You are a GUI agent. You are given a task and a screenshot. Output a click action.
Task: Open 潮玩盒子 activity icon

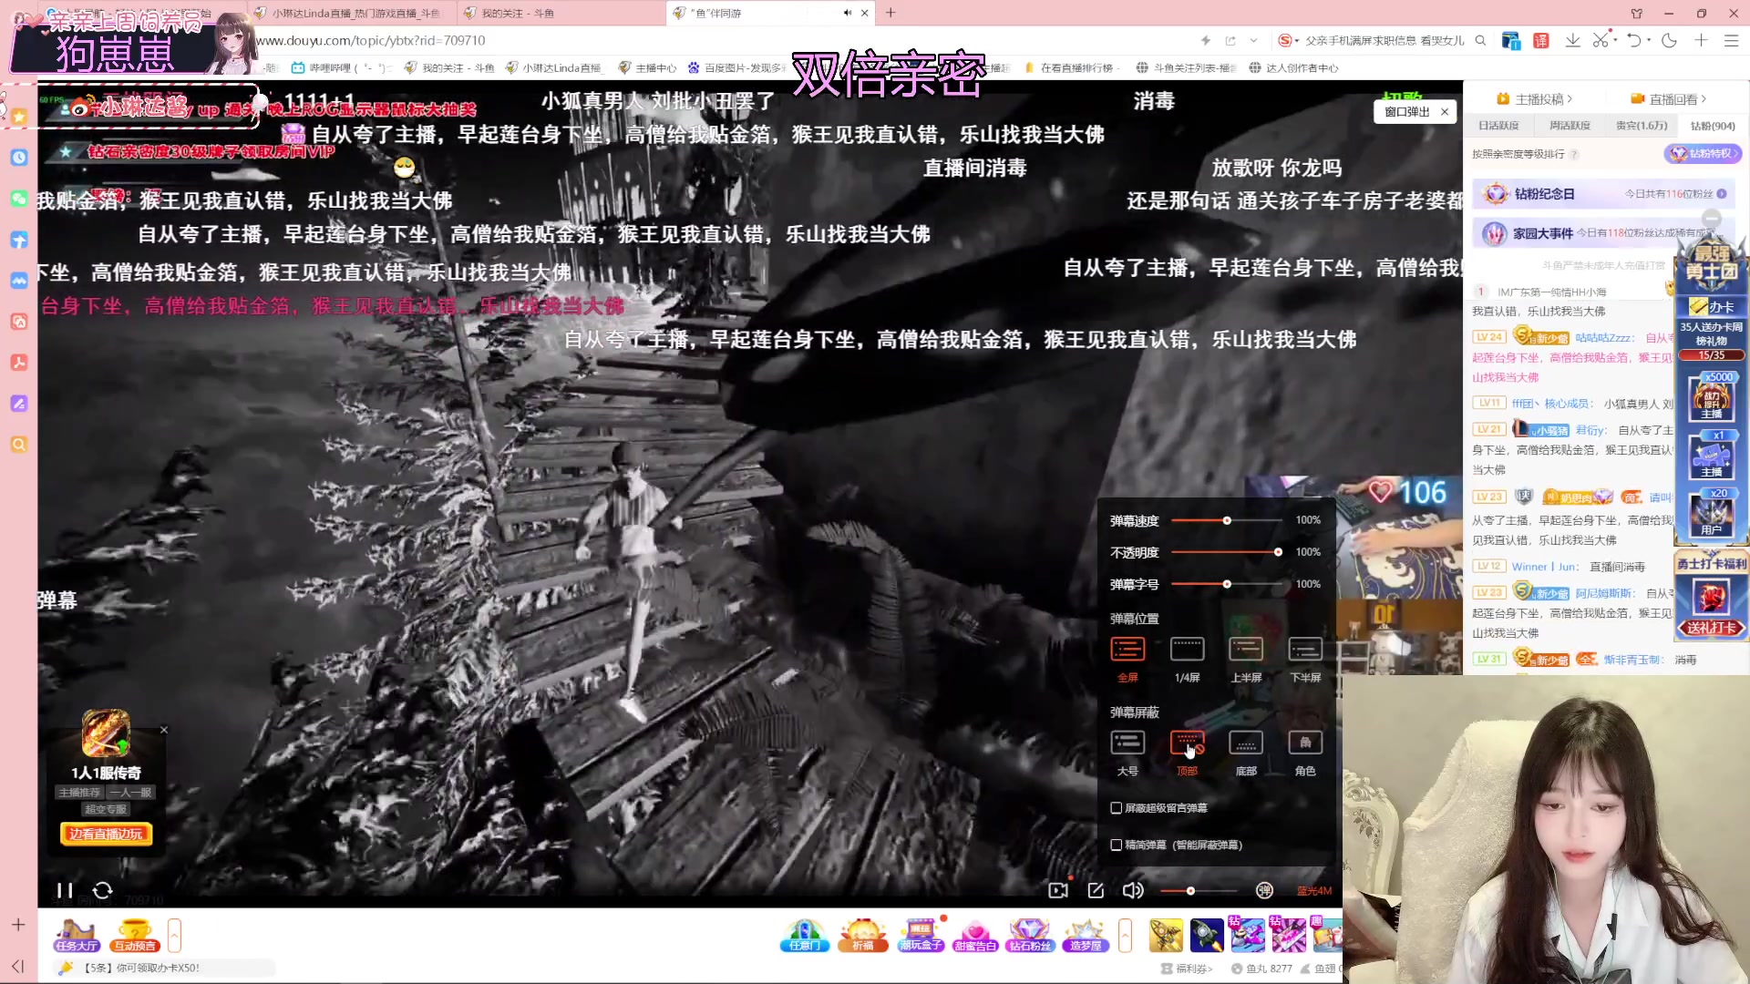click(921, 936)
